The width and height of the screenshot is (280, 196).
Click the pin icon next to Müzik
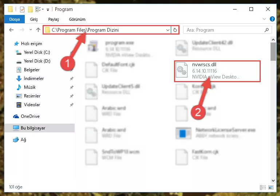[x=72, y=87]
